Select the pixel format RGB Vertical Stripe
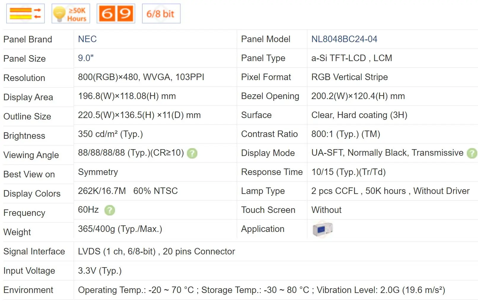 point(350,77)
